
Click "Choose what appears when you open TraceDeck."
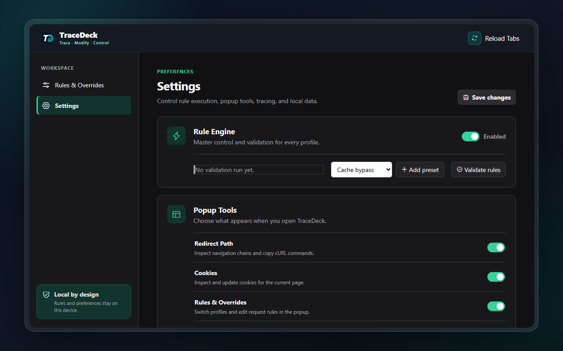(260, 221)
